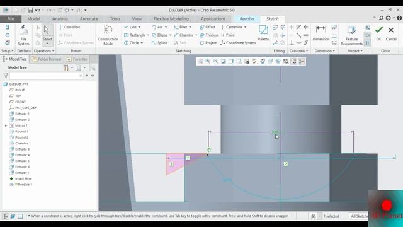
Task: Open the Rectangle dropdown arrow
Action: [x=148, y=35]
